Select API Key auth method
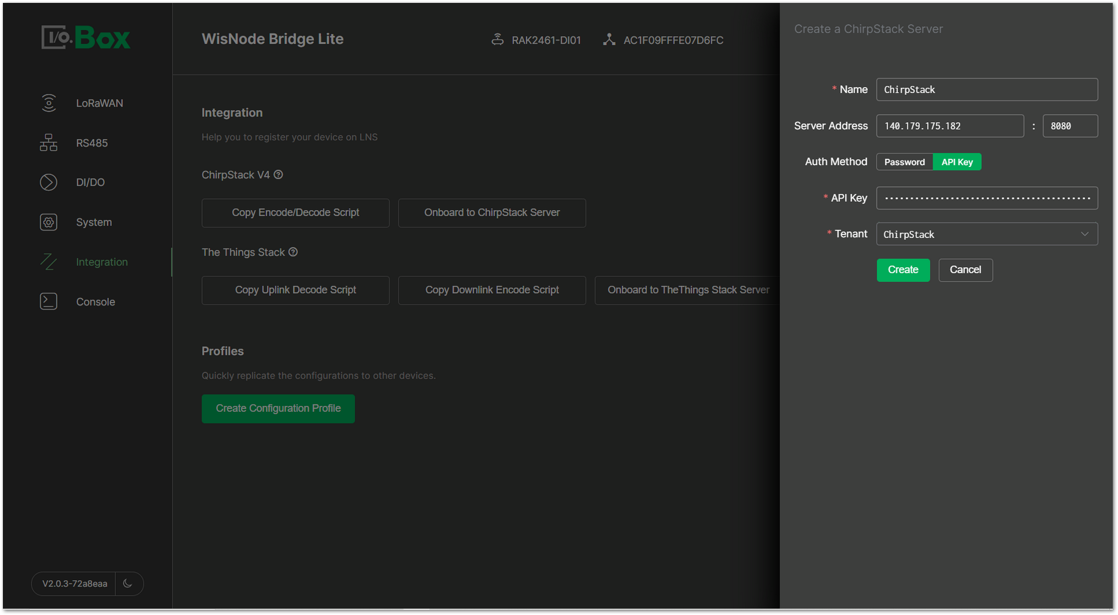Viewport: 1118px width, 615px height. coord(957,162)
